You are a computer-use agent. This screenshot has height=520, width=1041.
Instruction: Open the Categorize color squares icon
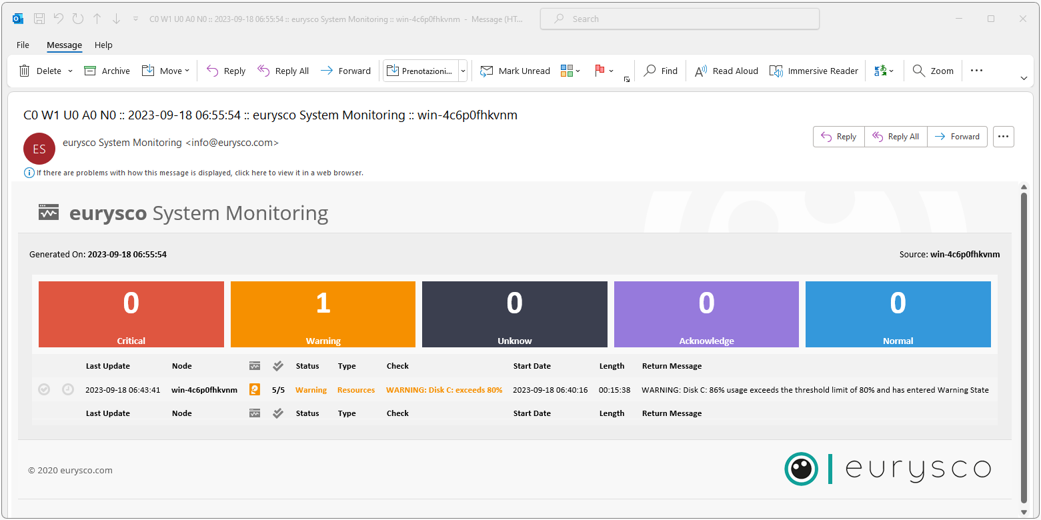[567, 71]
